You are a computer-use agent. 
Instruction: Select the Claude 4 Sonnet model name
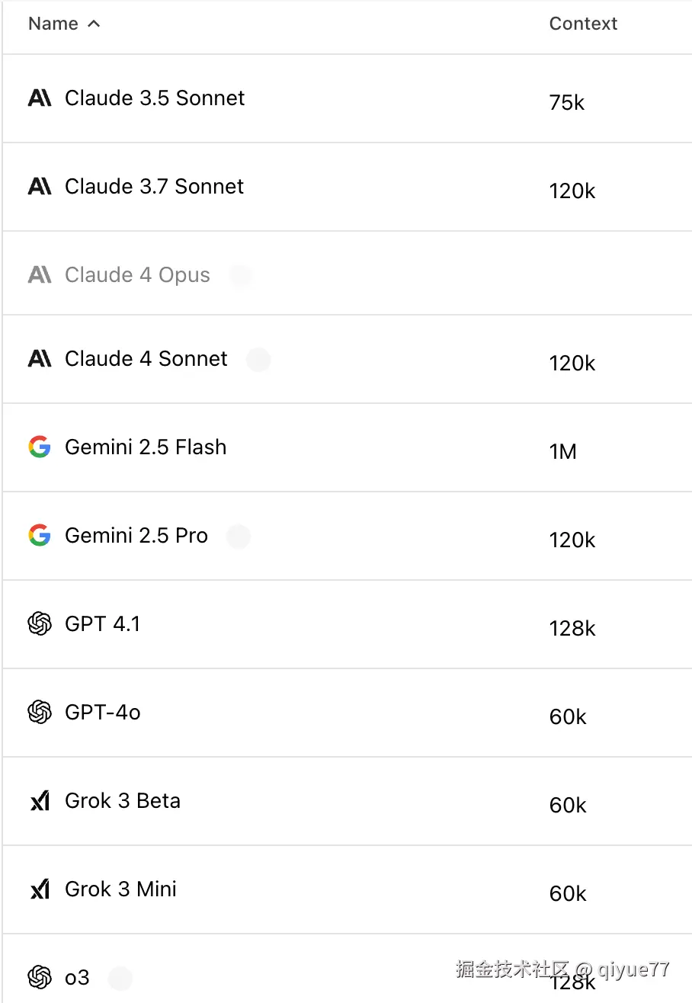[146, 359]
